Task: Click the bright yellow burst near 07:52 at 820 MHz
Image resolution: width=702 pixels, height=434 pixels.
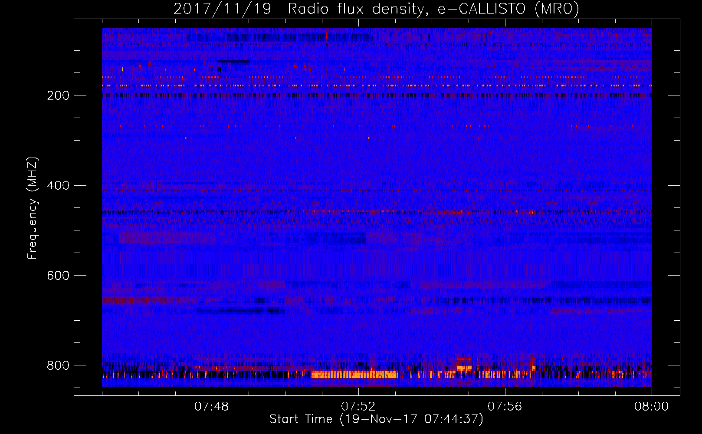Action: click(x=354, y=374)
